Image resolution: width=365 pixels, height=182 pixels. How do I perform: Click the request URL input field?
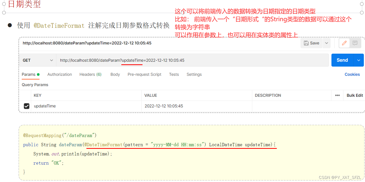coord(192,60)
